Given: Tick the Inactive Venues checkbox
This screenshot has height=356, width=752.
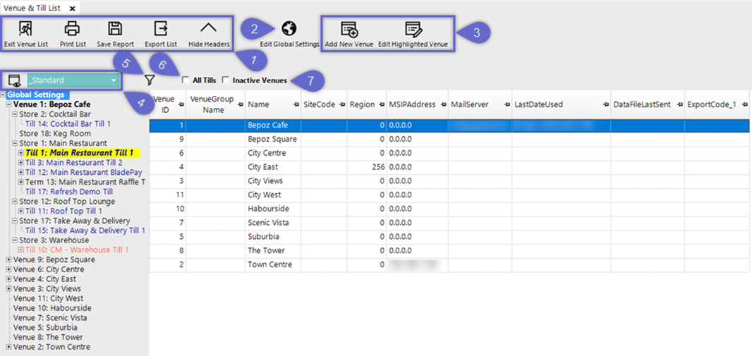Looking at the screenshot, I should tap(226, 80).
